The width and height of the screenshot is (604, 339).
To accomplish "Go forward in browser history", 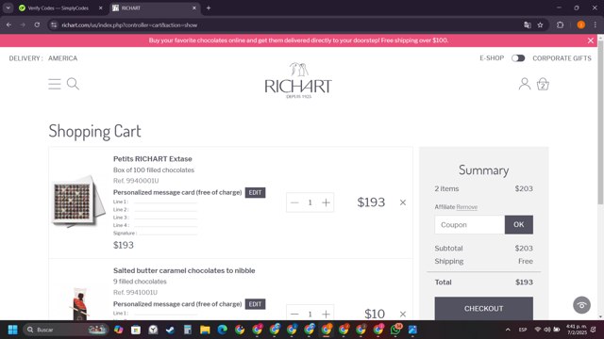I will coord(23,25).
